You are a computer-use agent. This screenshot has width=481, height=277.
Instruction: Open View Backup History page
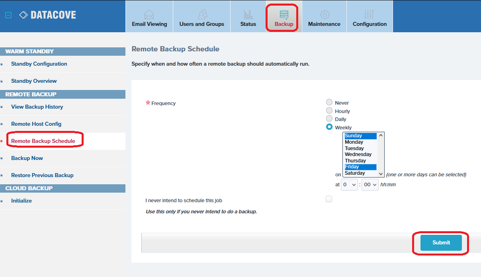point(37,107)
